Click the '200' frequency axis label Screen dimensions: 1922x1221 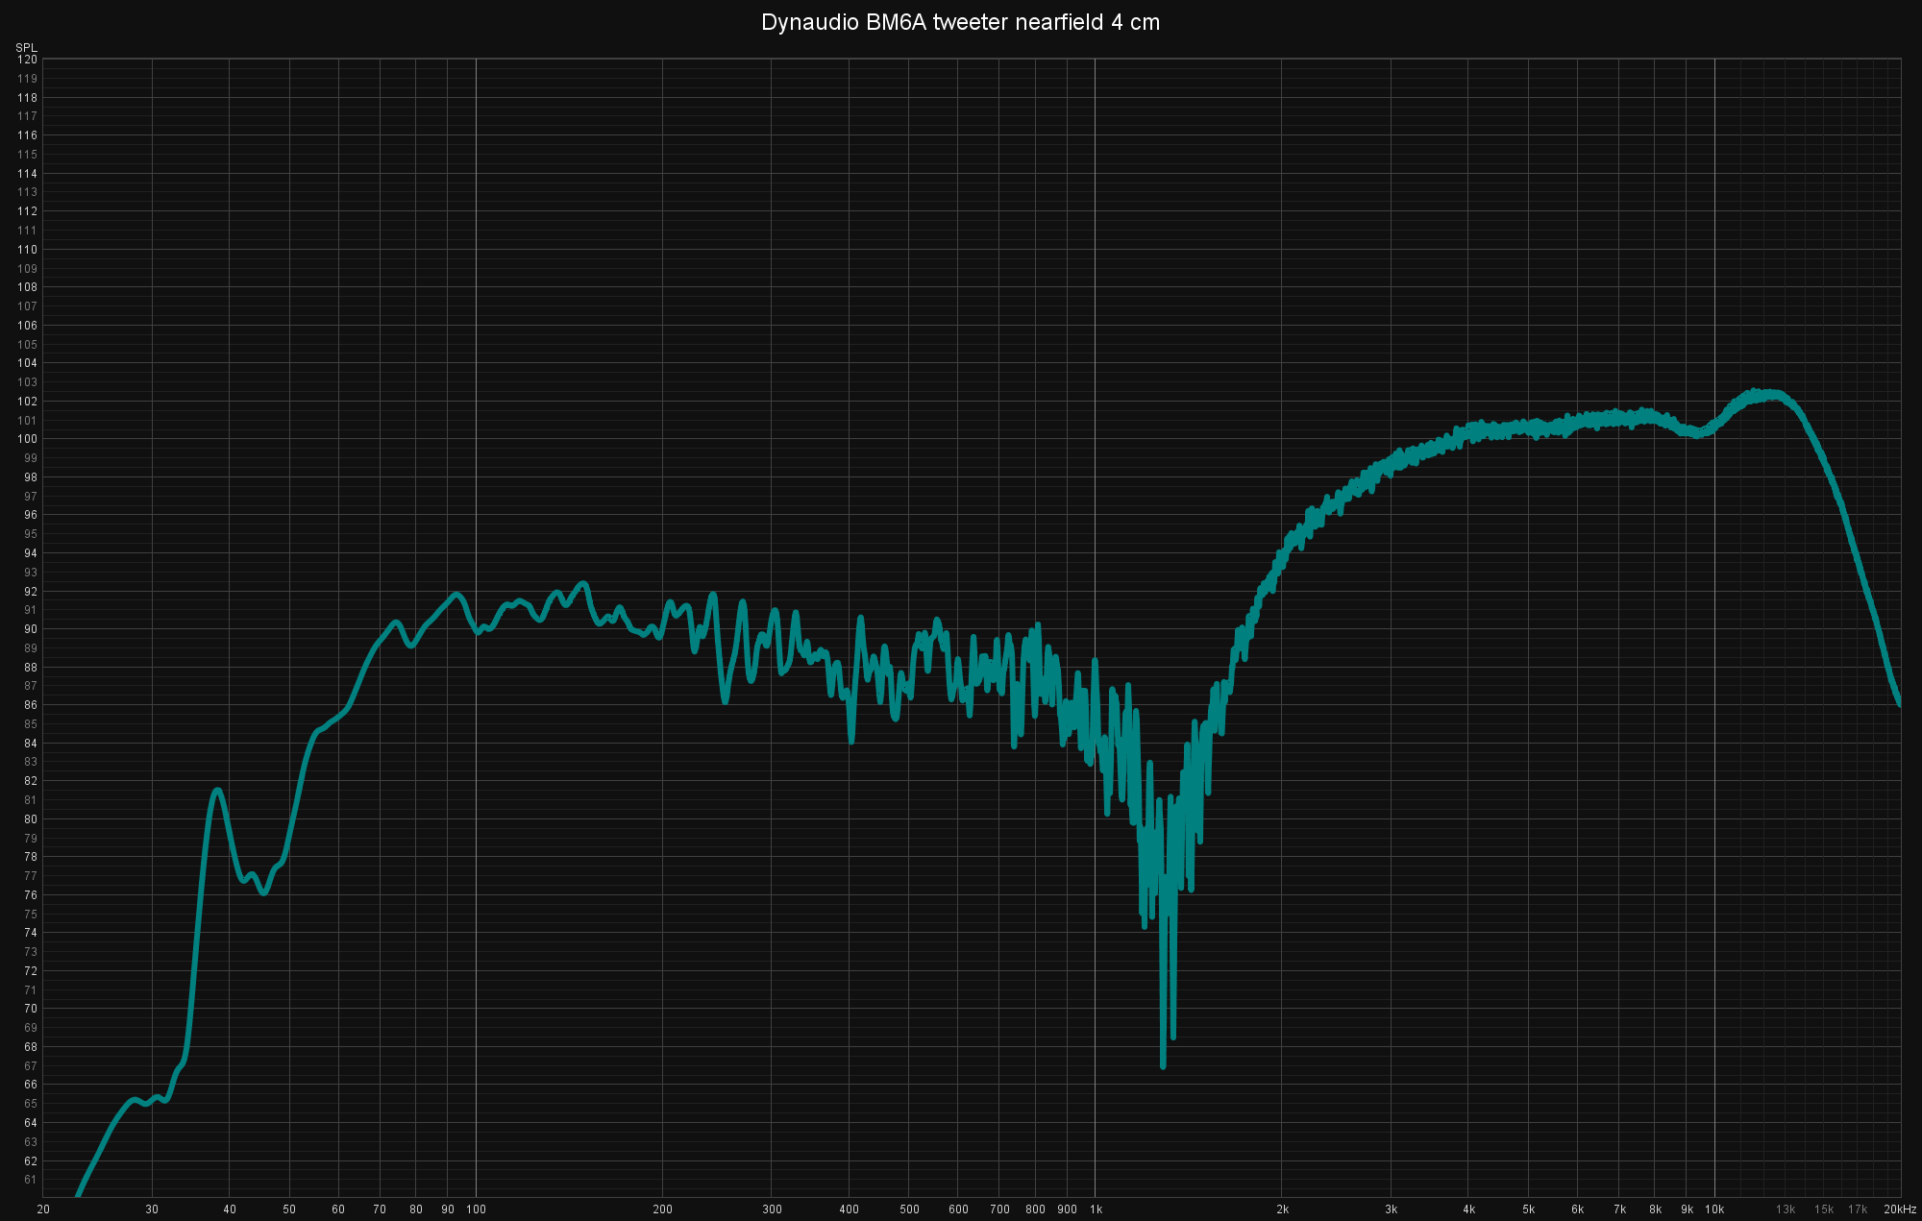pyautogui.click(x=663, y=1209)
